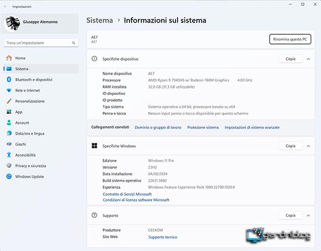
Task: Click the Giochi controller icon
Action: pos(9,144)
